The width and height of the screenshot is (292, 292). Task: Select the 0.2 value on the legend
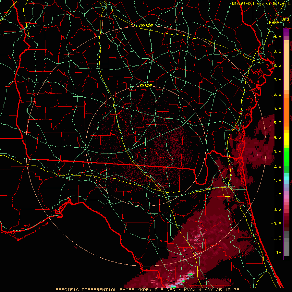coord(277,210)
